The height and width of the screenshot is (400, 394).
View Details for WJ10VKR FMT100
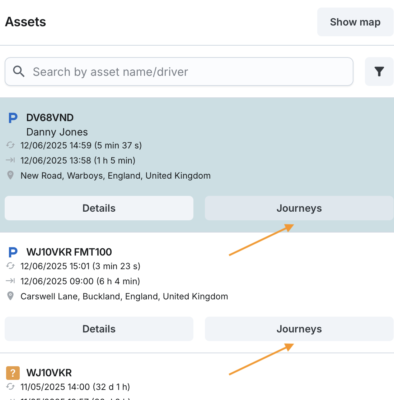99,329
